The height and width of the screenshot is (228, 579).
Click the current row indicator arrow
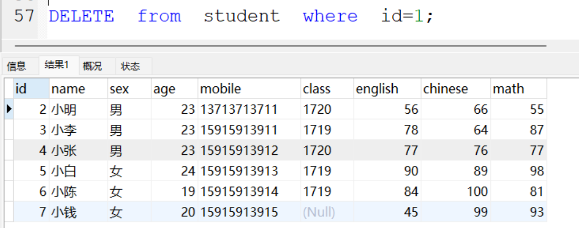pyautogui.click(x=8, y=110)
